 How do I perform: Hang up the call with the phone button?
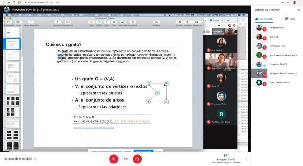(125, 159)
